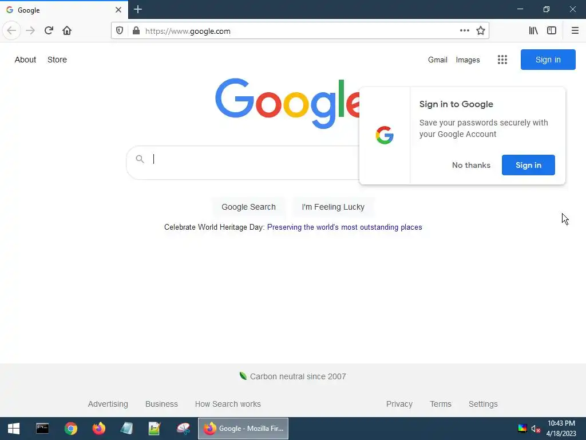Click I'm Feeling Lucky button
The height and width of the screenshot is (440, 586).
tap(333, 207)
